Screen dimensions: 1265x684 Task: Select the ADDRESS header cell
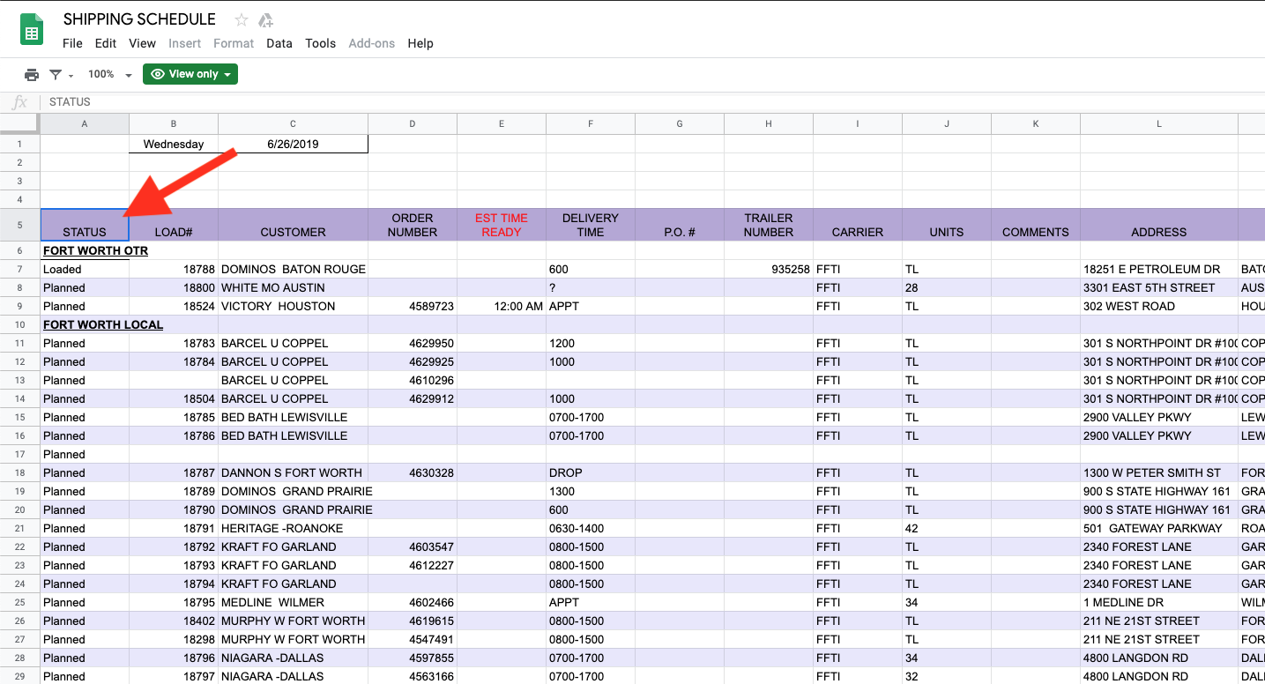click(1159, 225)
